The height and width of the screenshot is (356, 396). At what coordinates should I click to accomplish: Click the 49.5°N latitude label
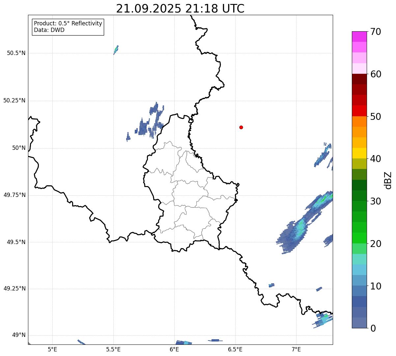tap(16, 242)
